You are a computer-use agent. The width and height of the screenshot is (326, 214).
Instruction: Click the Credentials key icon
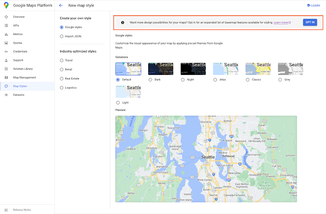click(x=6, y=51)
